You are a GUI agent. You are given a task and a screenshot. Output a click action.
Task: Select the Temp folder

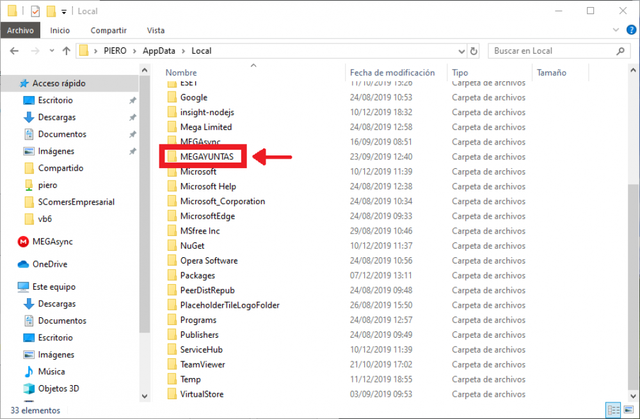point(190,379)
